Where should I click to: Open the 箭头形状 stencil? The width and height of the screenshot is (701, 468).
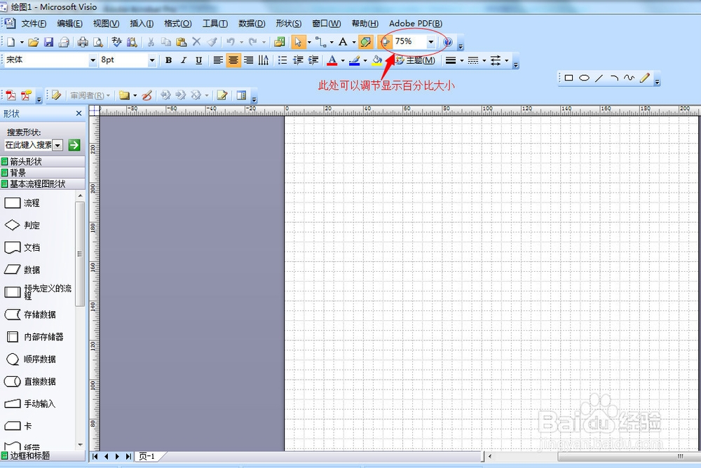43,161
